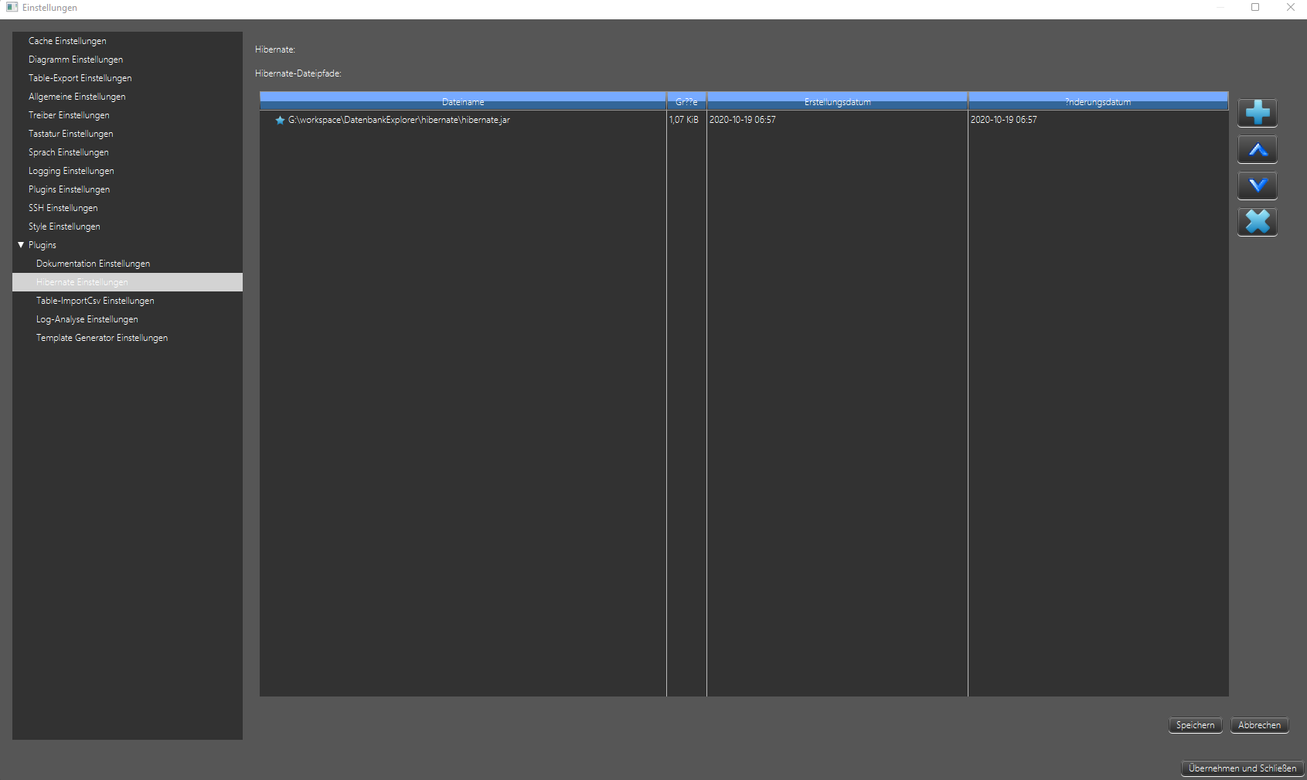Viewport: 1307px width, 780px height.
Task: Open Table-ImportCsv Einstellungen
Action: 95,301
